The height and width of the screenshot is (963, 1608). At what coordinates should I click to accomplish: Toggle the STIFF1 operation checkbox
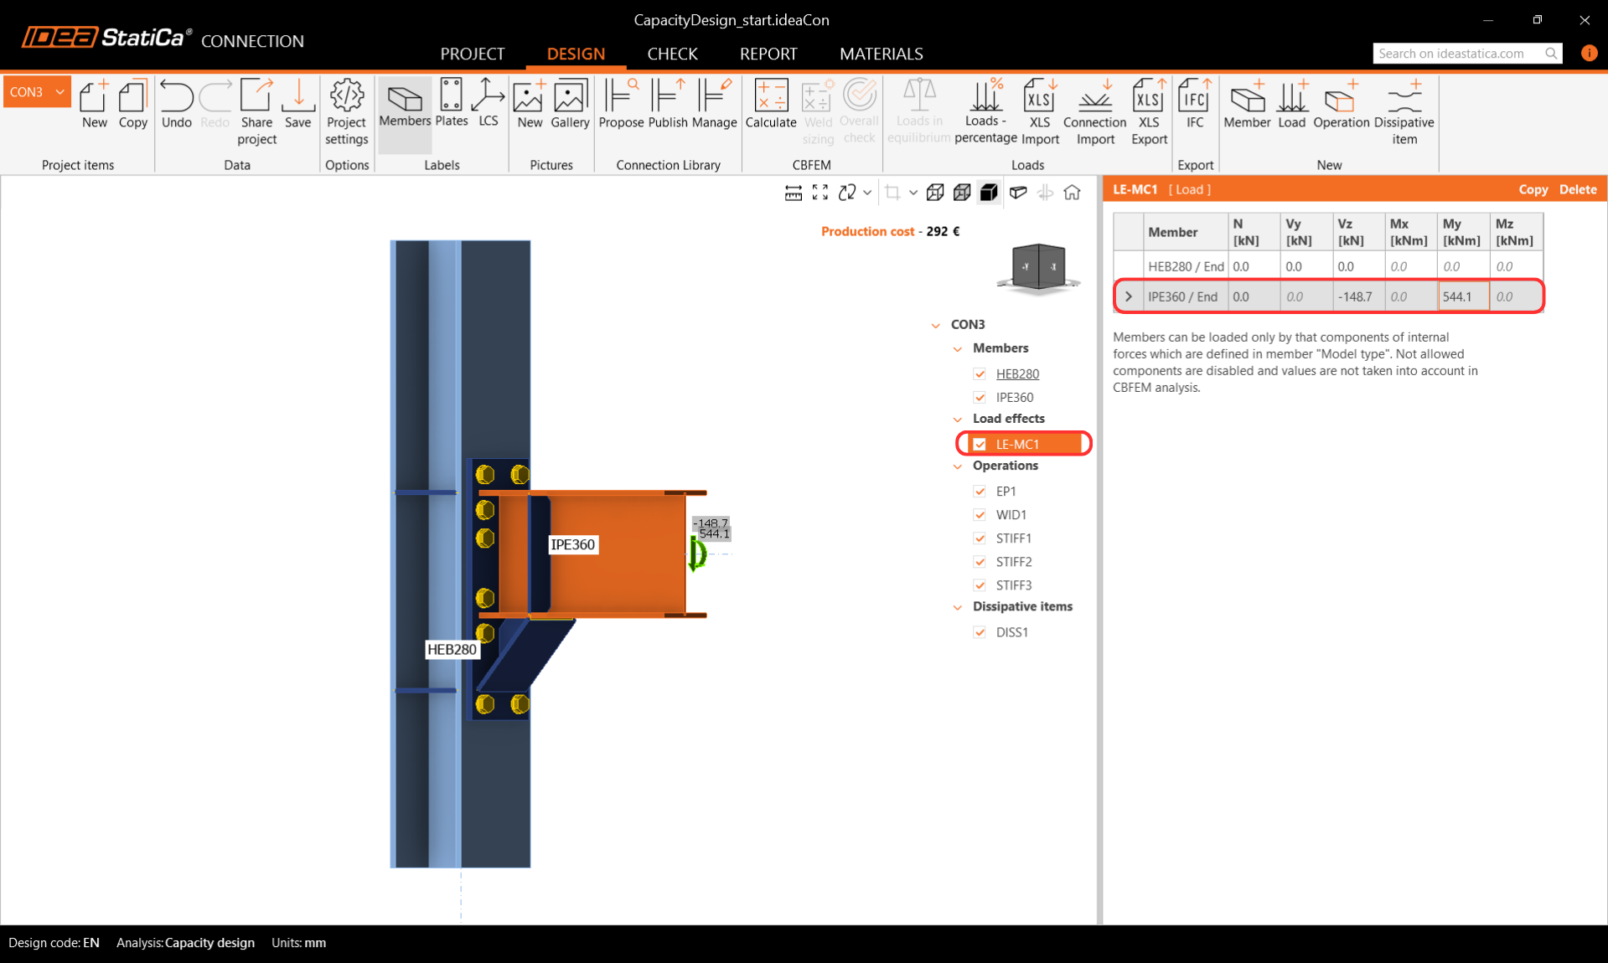(980, 538)
